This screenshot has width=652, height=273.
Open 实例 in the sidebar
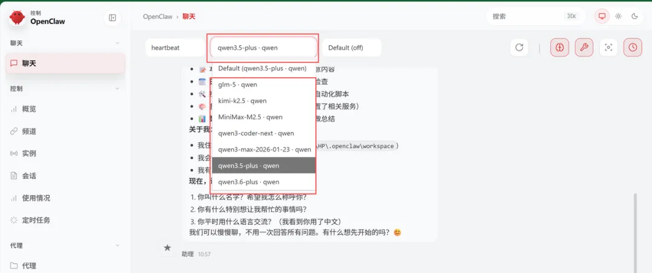[65, 154]
